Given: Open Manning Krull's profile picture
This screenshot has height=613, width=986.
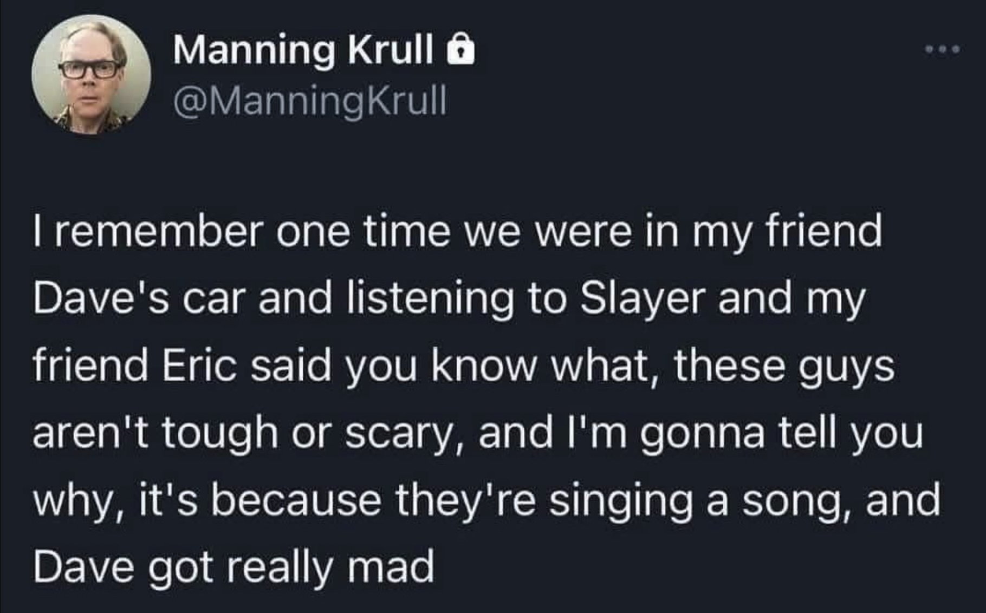Looking at the screenshot, I should tap(91, 74).
